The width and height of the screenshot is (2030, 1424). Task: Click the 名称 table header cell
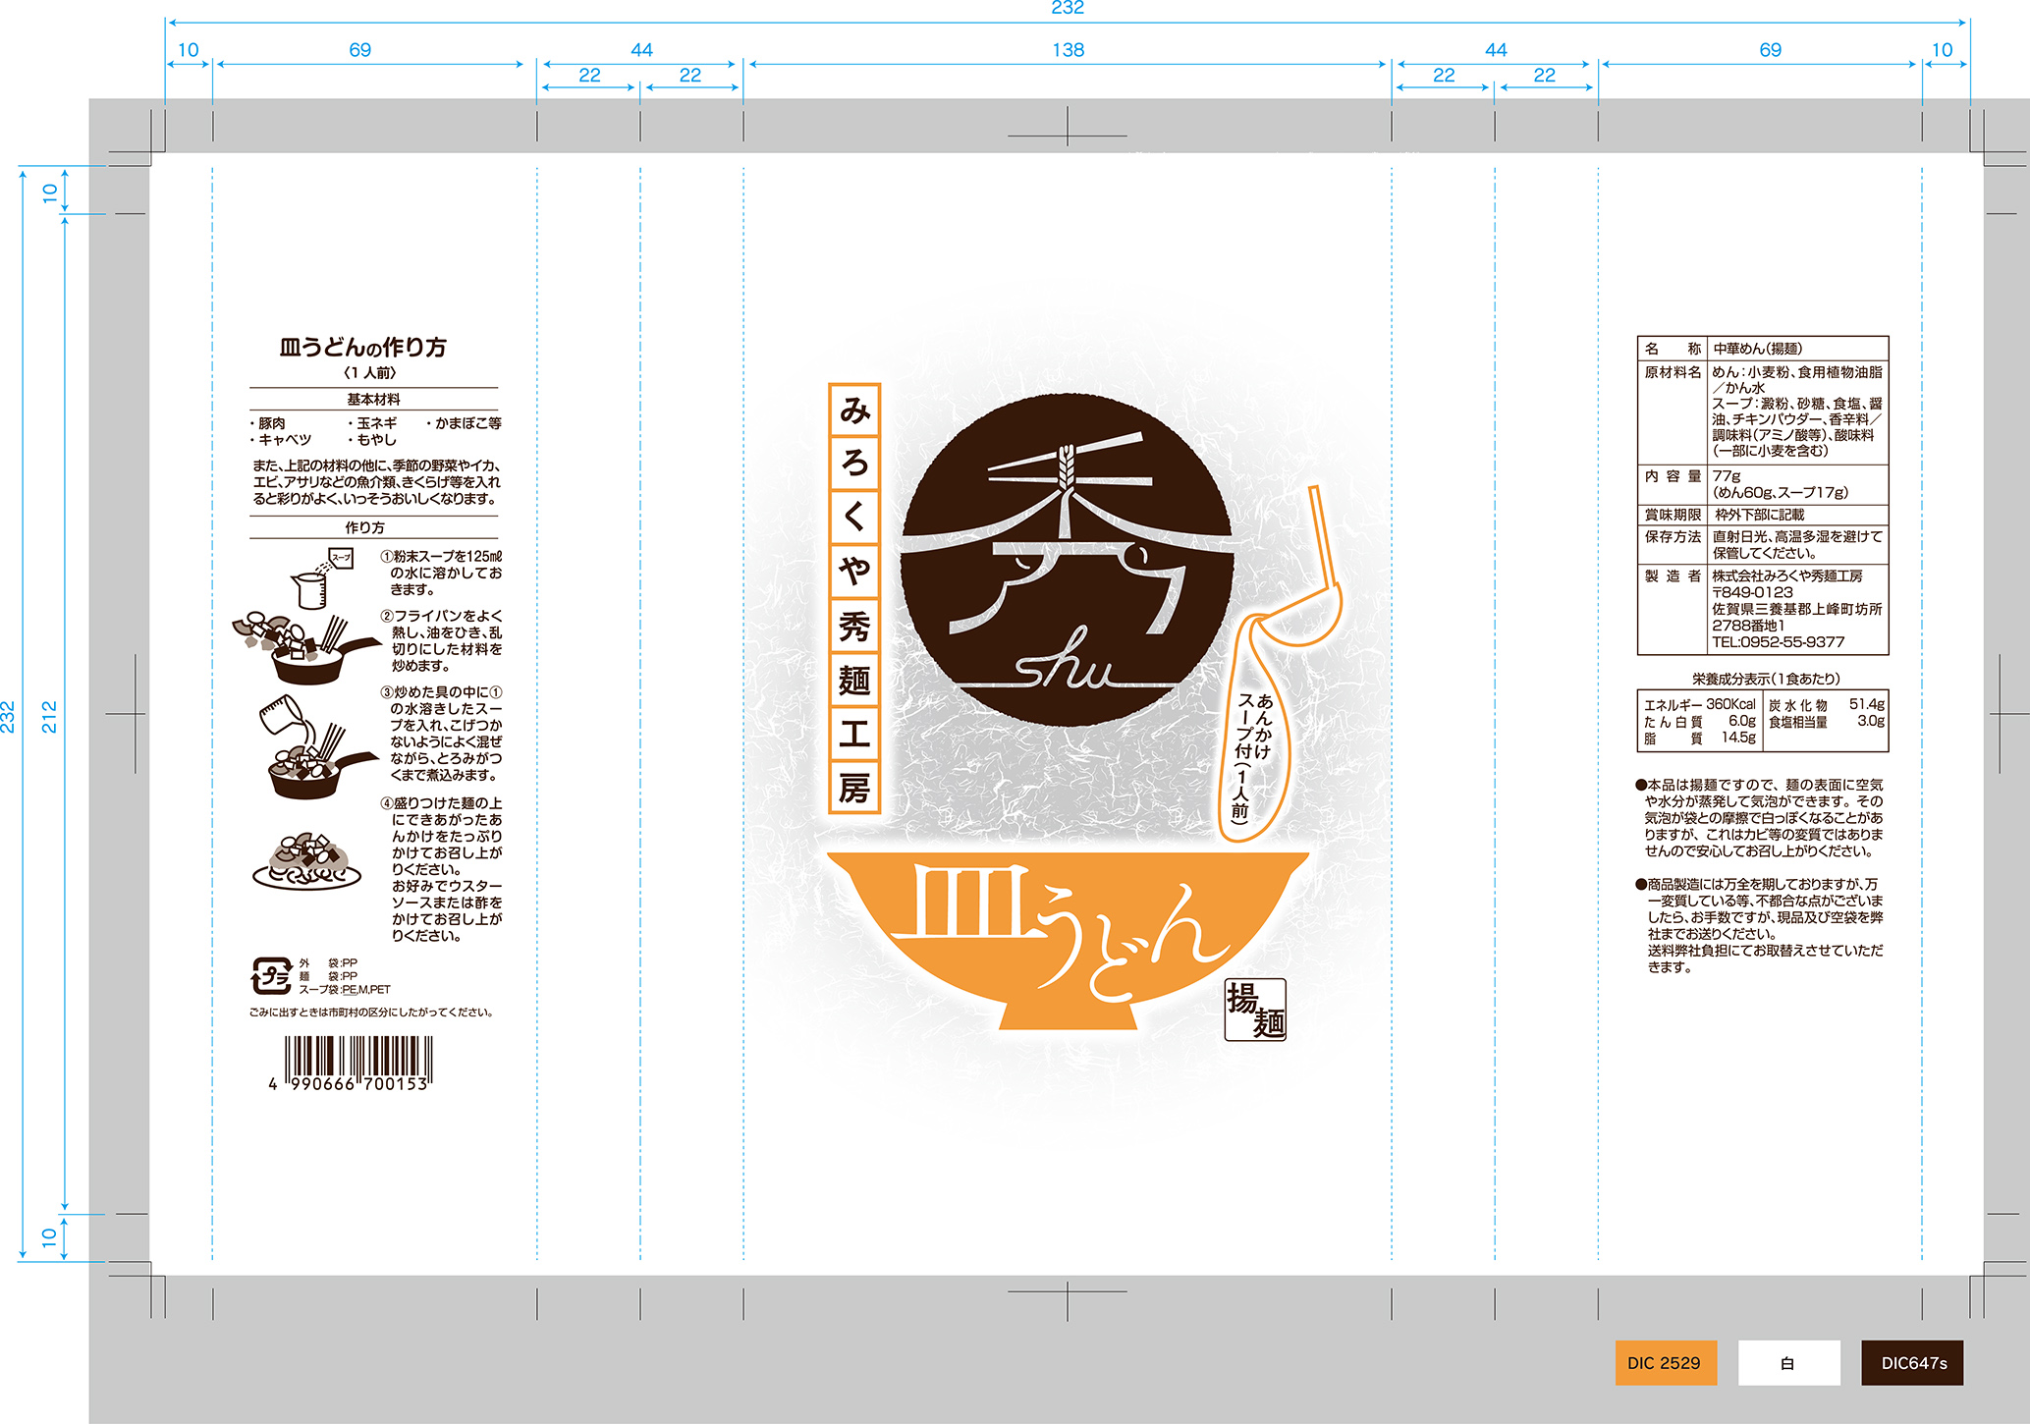point(1673,349)
